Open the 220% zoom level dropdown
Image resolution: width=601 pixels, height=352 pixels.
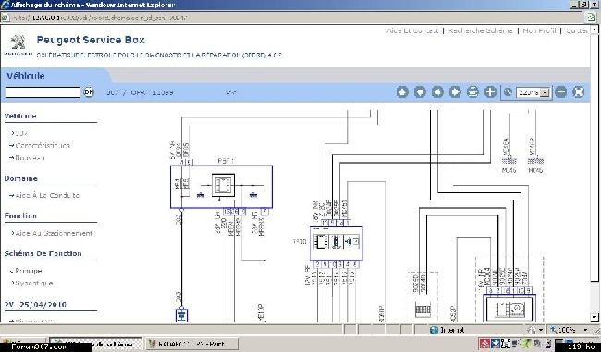click(x=545, y=92)
